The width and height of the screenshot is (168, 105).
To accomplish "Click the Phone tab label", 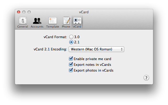I will (66, 27).
